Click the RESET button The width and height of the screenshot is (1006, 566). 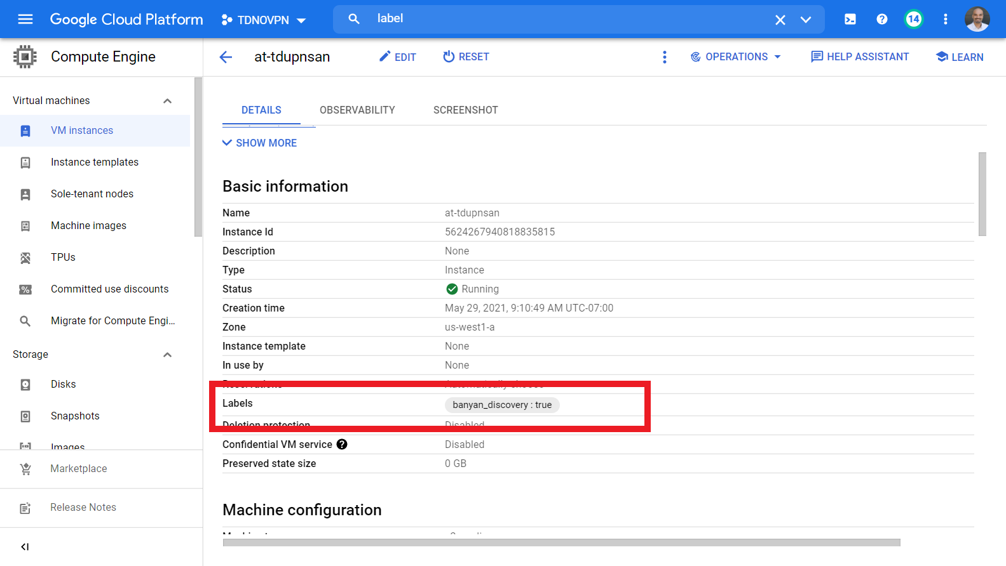(x=466, y=57)
